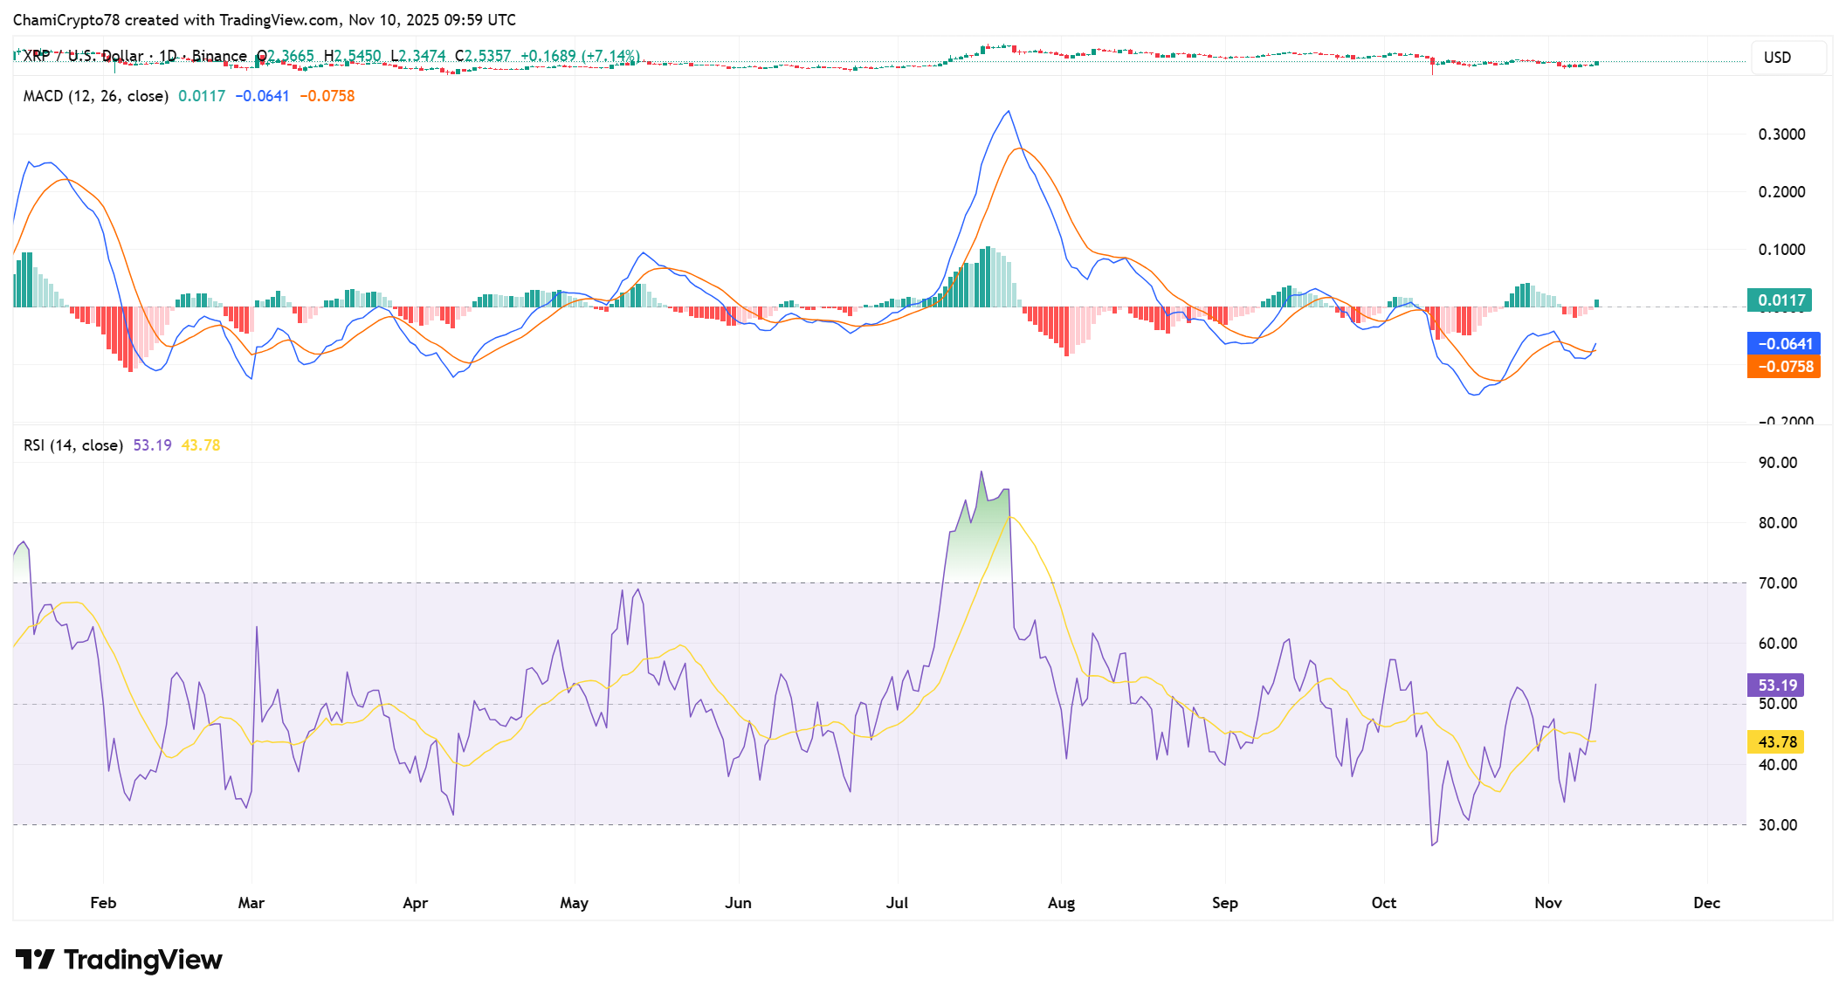Click the +7.14% change percentage readout
The width and height of the screenshot is (1846, 999).
pyautogui.click(x=609, y=55)
